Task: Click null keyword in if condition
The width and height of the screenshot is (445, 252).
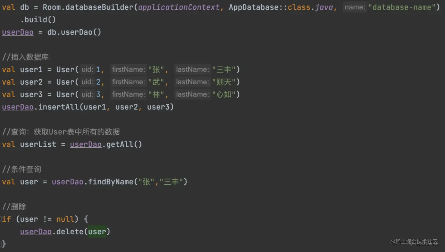Action: point(65,219)
